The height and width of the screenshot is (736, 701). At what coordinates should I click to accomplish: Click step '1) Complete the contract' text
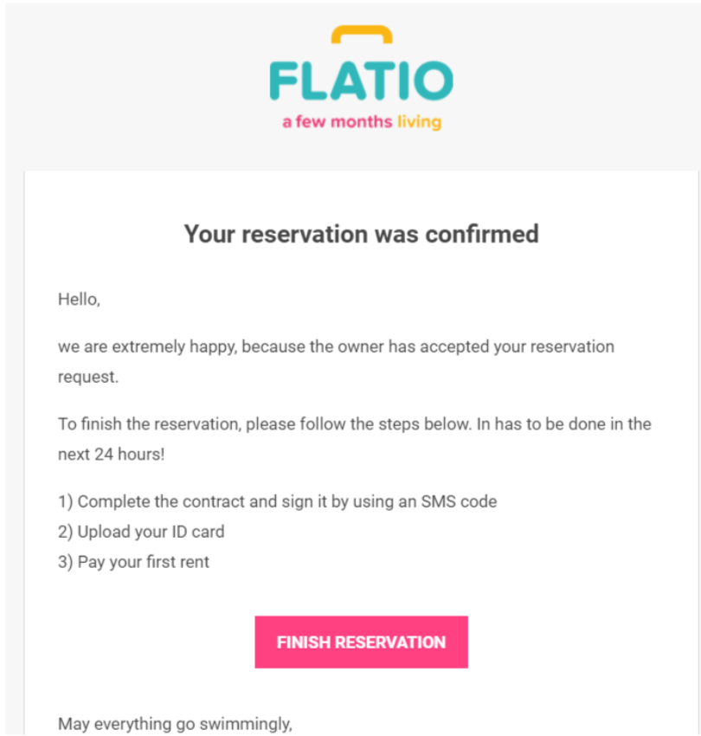(x=277, y=501)
